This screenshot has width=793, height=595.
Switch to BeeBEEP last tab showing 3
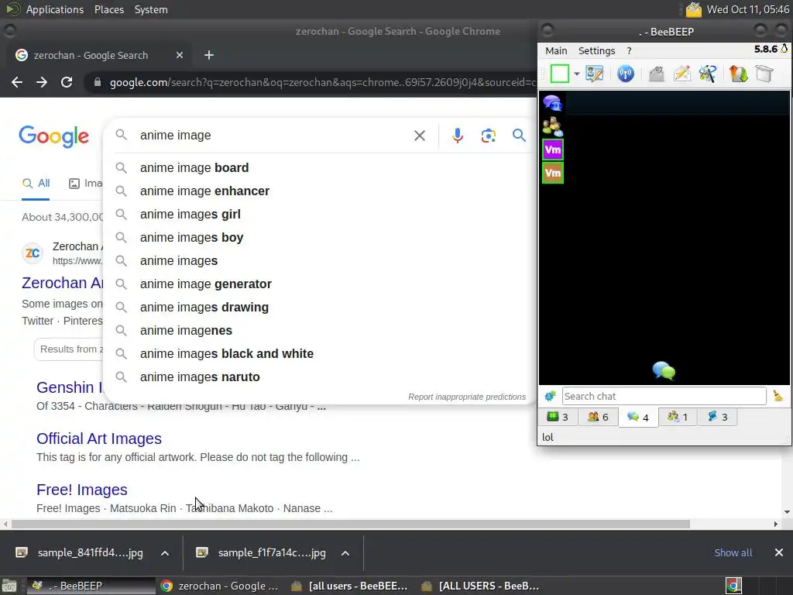click(x=717, y=417)
